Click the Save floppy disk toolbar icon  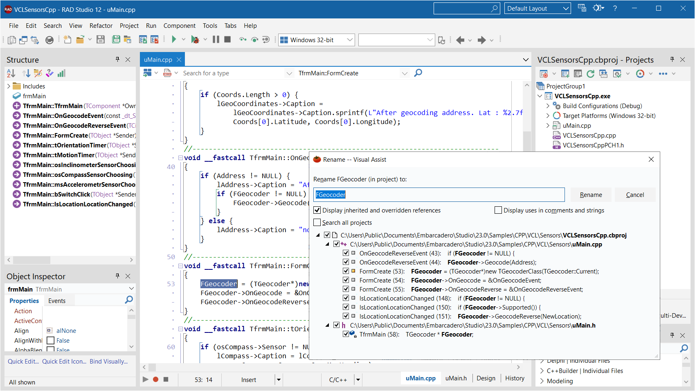pyautogui.click(x=101, y=40)
